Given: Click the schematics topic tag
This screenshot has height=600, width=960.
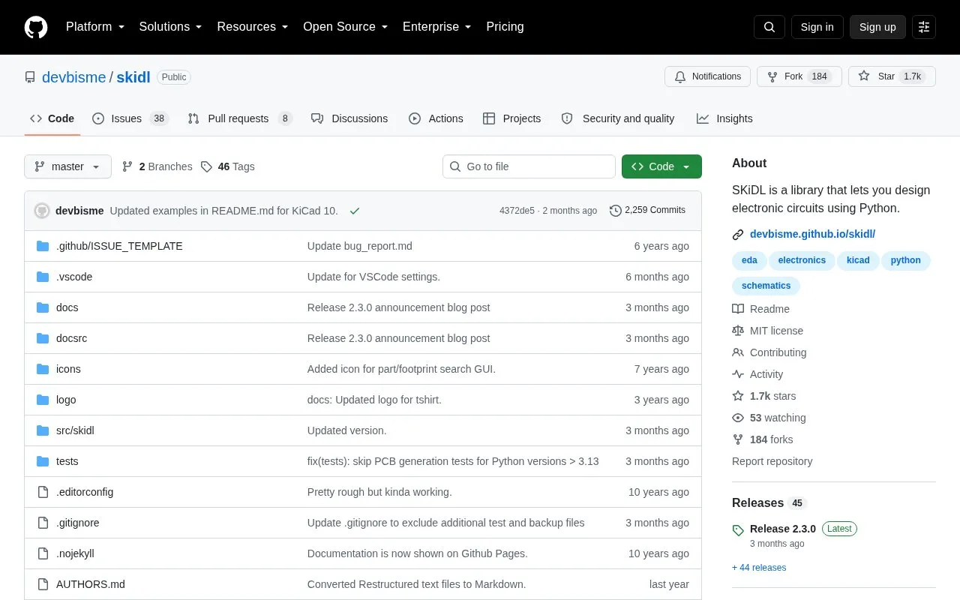Looking at the screenshot, I should pyautogui.click(x=766, y=286).
